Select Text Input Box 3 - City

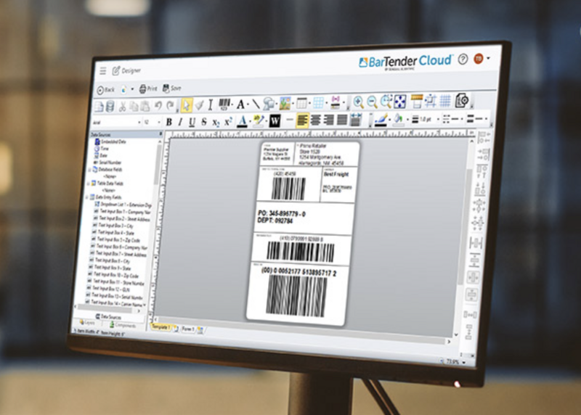(x=113, y=226)
